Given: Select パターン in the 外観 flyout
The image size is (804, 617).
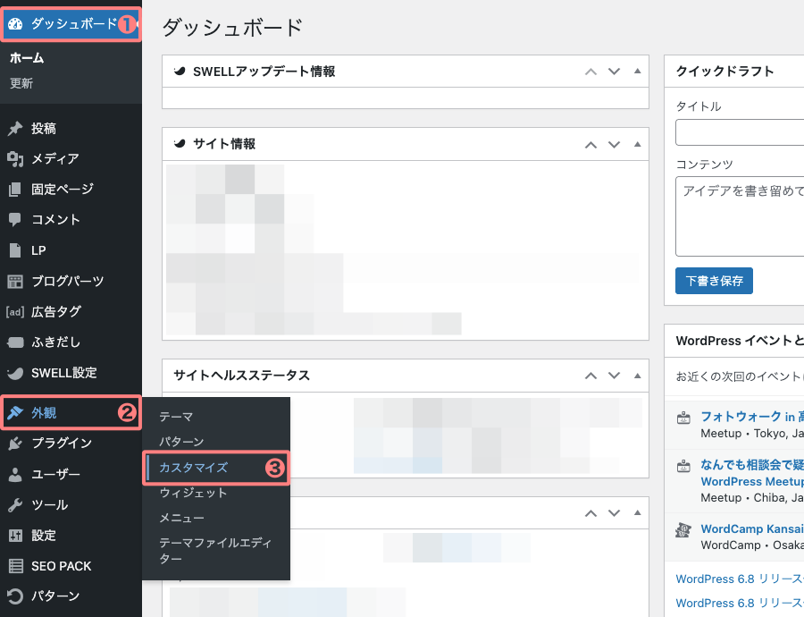Looking at the screenshot, I should pos(181,442).
